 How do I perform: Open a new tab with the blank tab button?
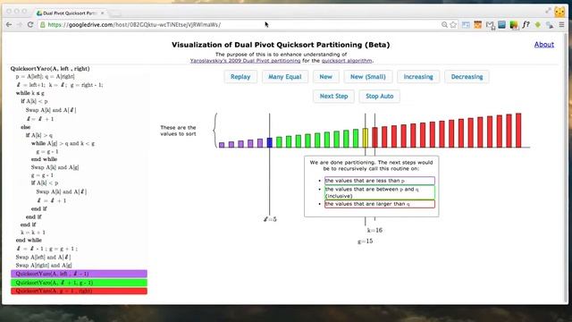[x=115, y=13]
